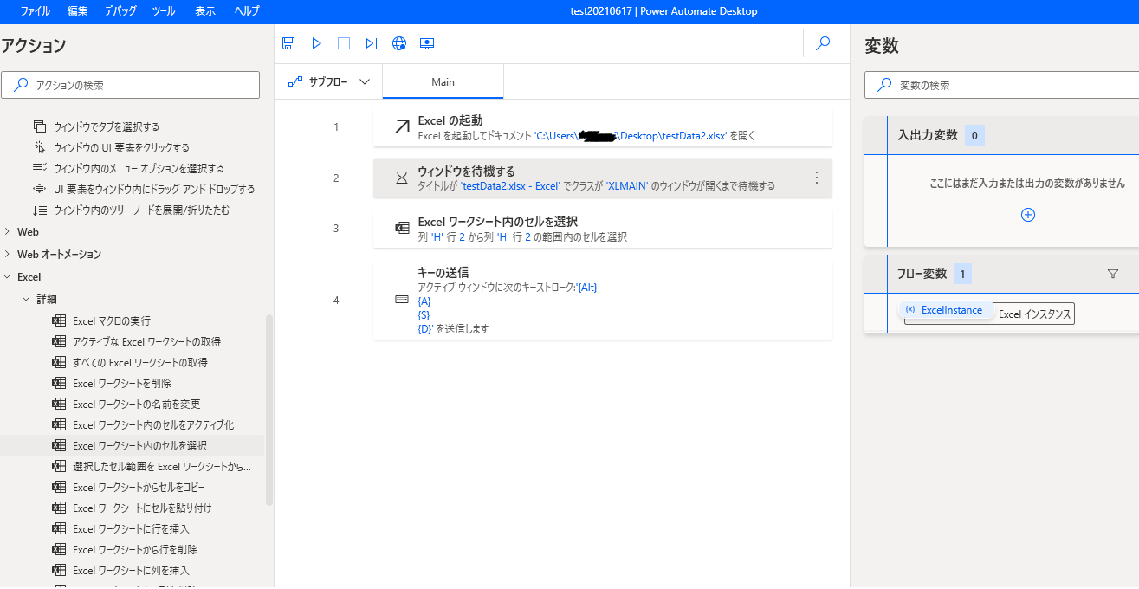1139x589 pixels.
Task: Click the Stop flow square icon
Action: click(x=344, y=43)
